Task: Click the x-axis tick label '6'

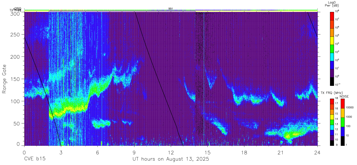Action: click(x=97, y=153)
